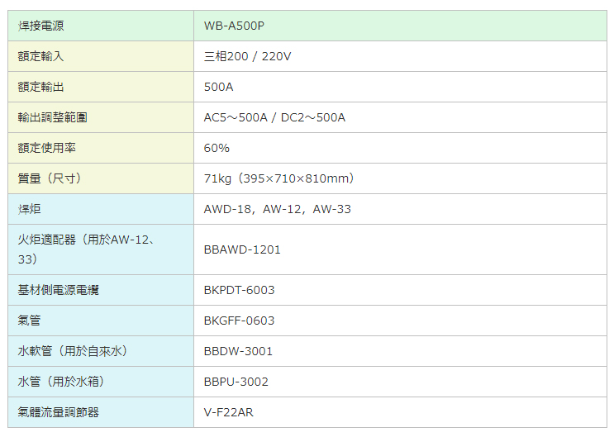Click the 60% duty cycle value
The image size is (614, 437).
coord(217,148)
